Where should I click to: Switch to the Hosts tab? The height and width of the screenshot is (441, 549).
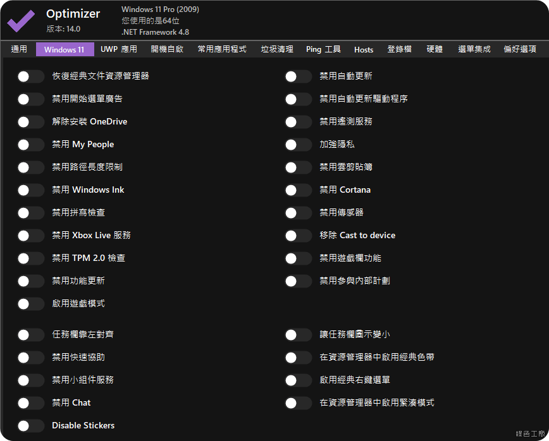364,49
